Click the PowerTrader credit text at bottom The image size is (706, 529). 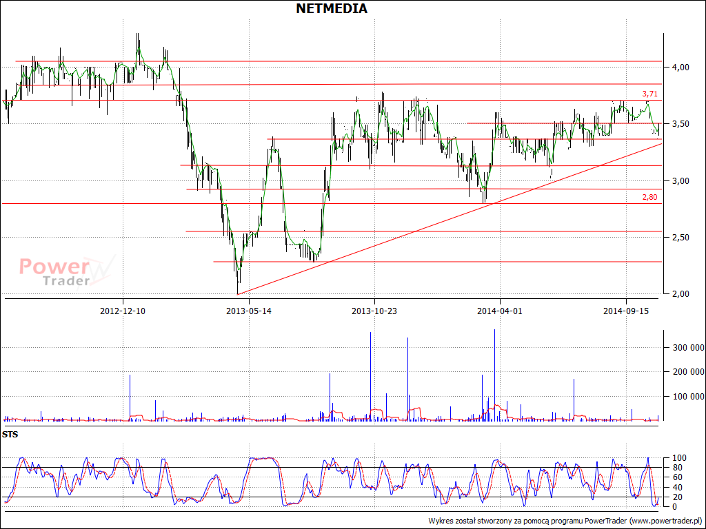(565, 521)
